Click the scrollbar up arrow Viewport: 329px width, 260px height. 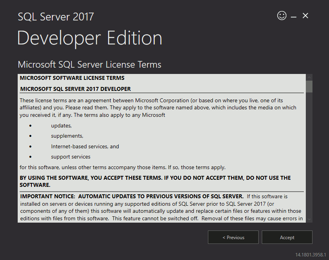coord(309,77)
